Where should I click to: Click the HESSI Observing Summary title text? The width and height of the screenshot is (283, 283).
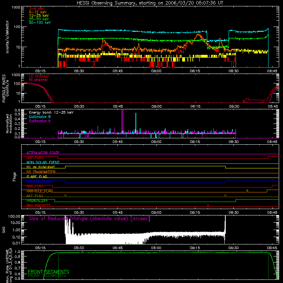[x=150, y=3]
